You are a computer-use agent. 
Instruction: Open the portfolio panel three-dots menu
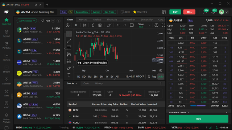pyautogui.click(x=161, y=83)
